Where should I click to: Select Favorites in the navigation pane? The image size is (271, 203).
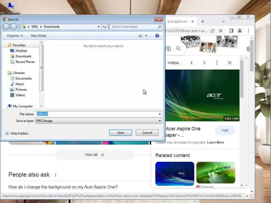point(19,45)
